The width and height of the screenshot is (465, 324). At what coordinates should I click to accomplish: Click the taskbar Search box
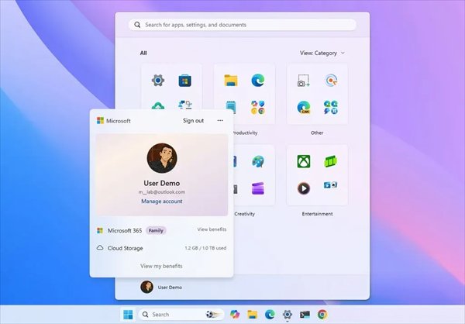[x=181, y=314]
